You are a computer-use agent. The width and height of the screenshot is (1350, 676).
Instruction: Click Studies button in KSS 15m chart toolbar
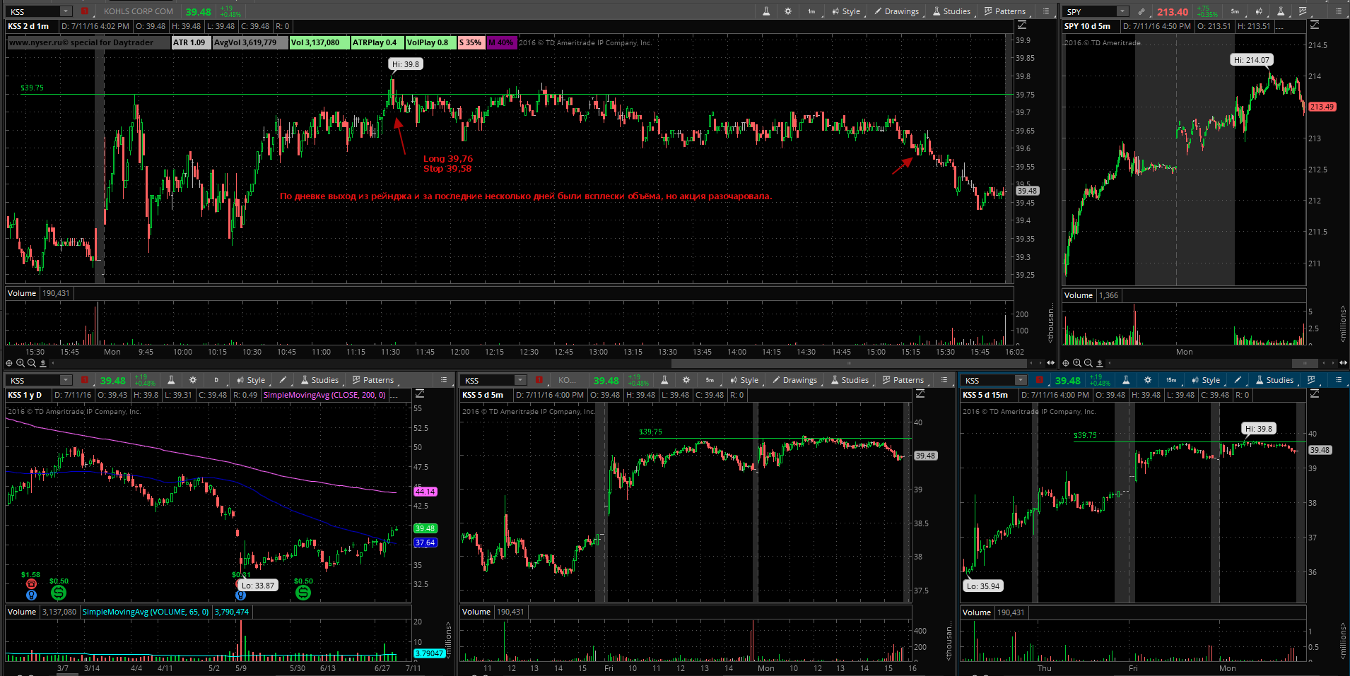(x=1274, y=380)
